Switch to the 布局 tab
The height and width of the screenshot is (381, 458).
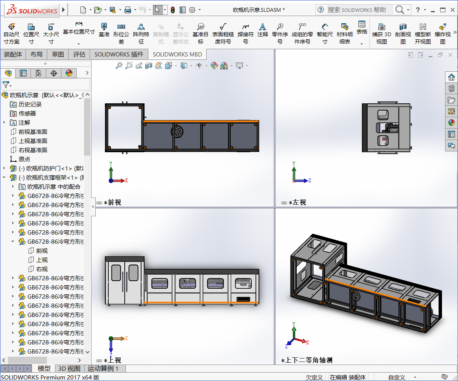[x=37, y=54]
